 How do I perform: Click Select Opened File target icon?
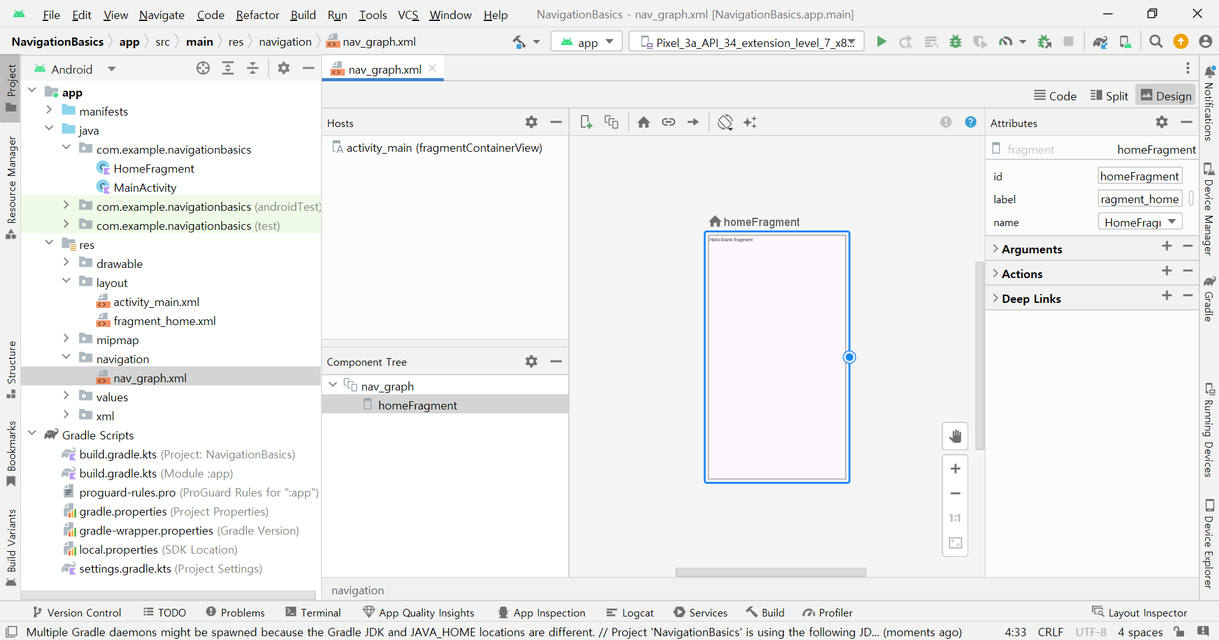click(x=203, y=69)
